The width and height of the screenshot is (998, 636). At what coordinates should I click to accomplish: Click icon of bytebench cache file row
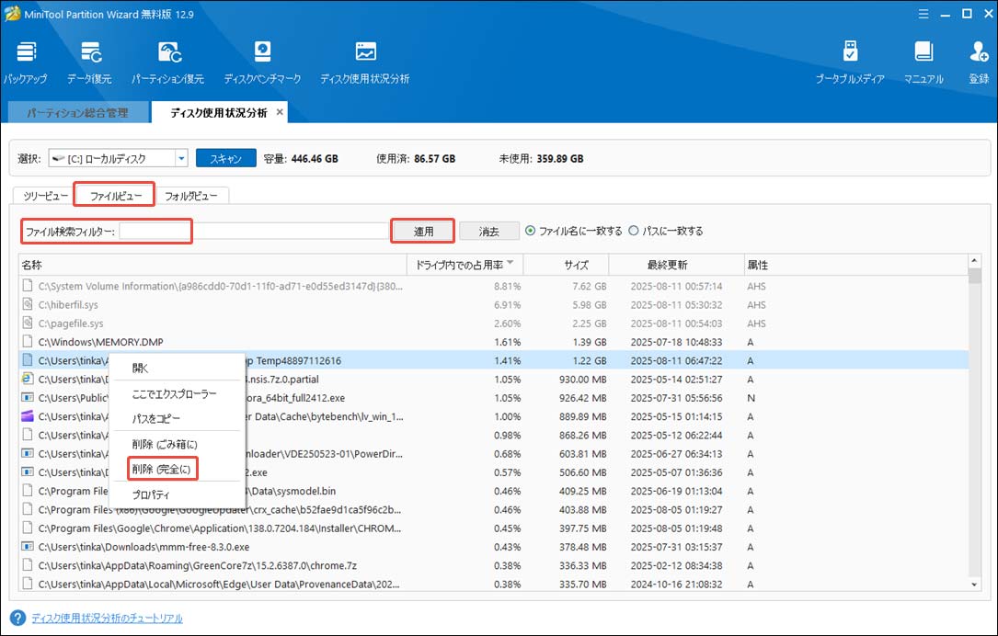28,416
